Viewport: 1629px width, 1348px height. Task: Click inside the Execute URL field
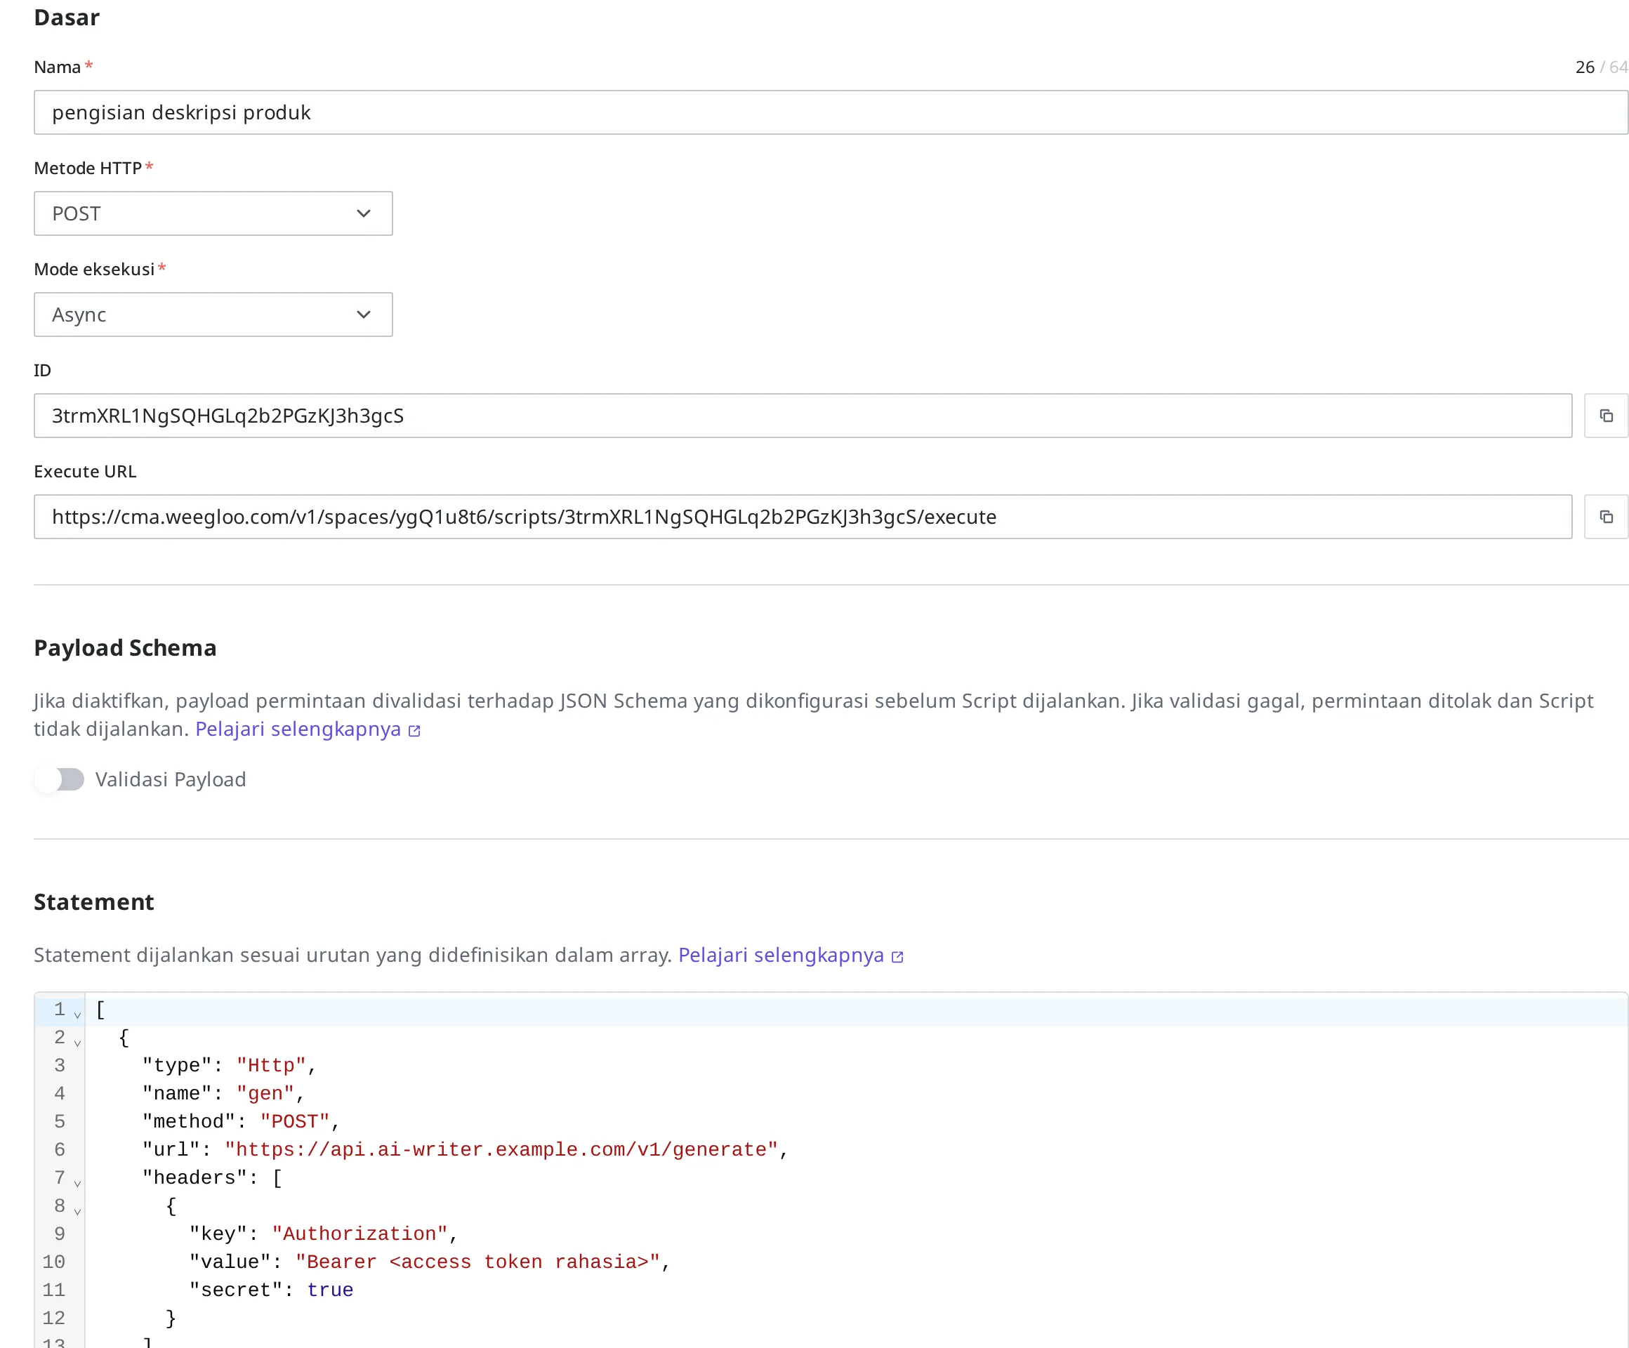click(x=803, y=517)
